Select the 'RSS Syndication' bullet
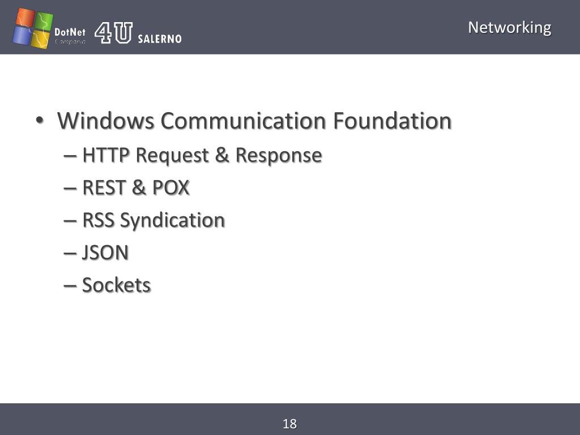 coord(153,220)
